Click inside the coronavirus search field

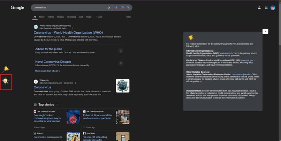(70, 8)
